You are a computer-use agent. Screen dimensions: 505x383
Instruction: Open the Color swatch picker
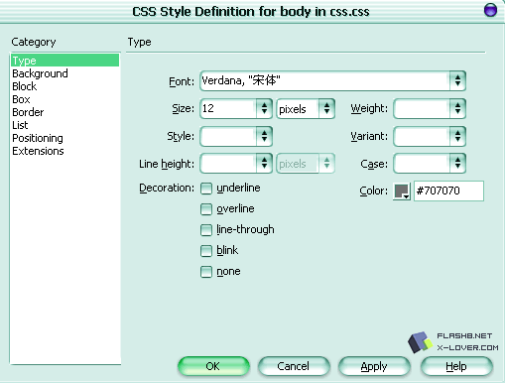pyautogui.click(x=402, y=191)
